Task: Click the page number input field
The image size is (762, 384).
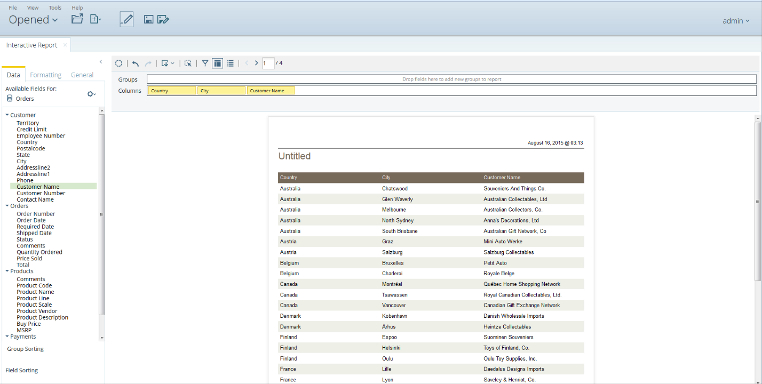Action: point(268,63)
